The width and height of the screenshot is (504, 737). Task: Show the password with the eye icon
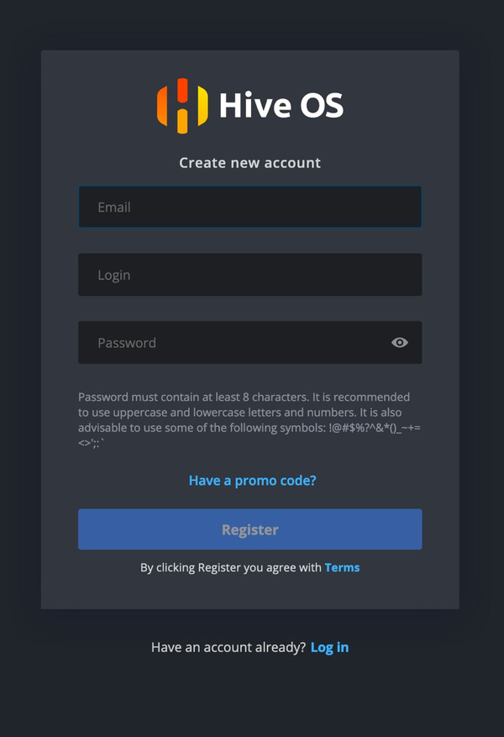[400, 343]
